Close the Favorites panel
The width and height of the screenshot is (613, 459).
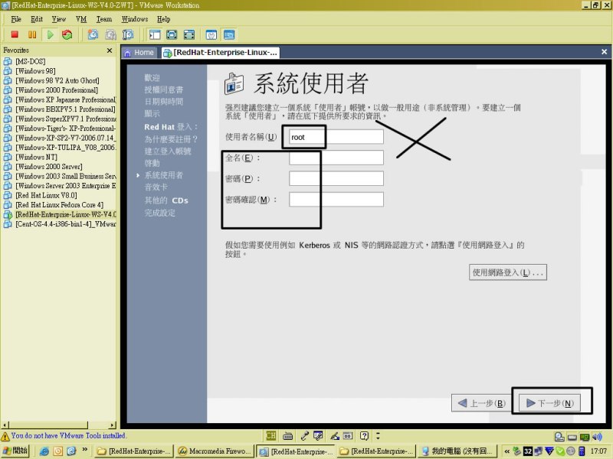pos(110,50)
